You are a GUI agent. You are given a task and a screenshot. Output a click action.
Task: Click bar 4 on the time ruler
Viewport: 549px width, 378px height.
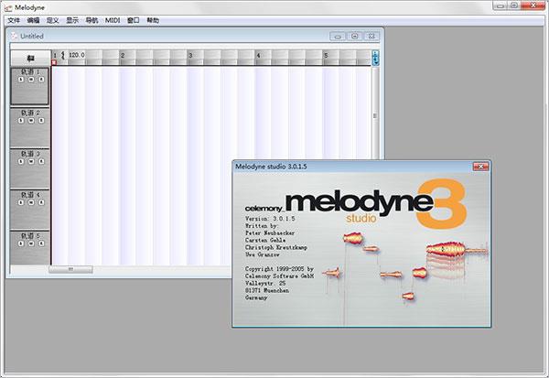click(258, 55)
